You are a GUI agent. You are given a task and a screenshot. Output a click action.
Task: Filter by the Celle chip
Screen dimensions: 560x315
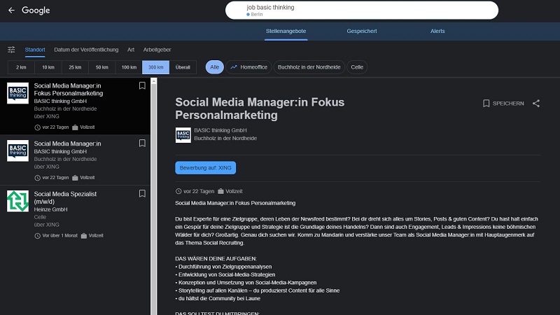click(357, 67)
